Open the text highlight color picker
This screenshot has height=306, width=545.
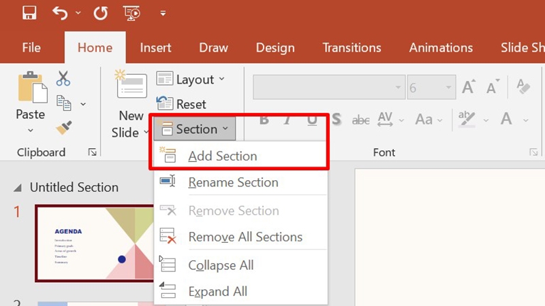pos(486,120)
